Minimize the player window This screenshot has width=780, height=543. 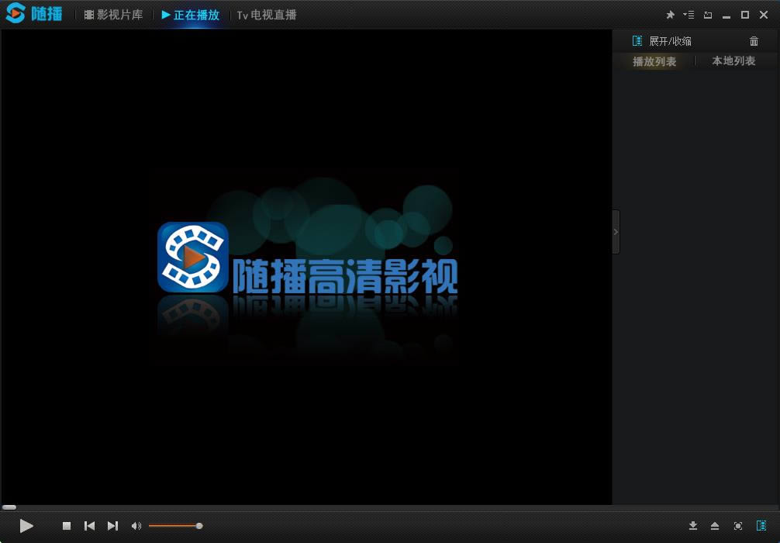point(727,16)
